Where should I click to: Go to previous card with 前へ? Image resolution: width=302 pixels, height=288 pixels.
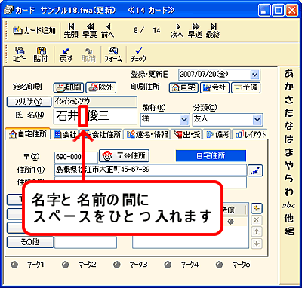pos(108,31)
